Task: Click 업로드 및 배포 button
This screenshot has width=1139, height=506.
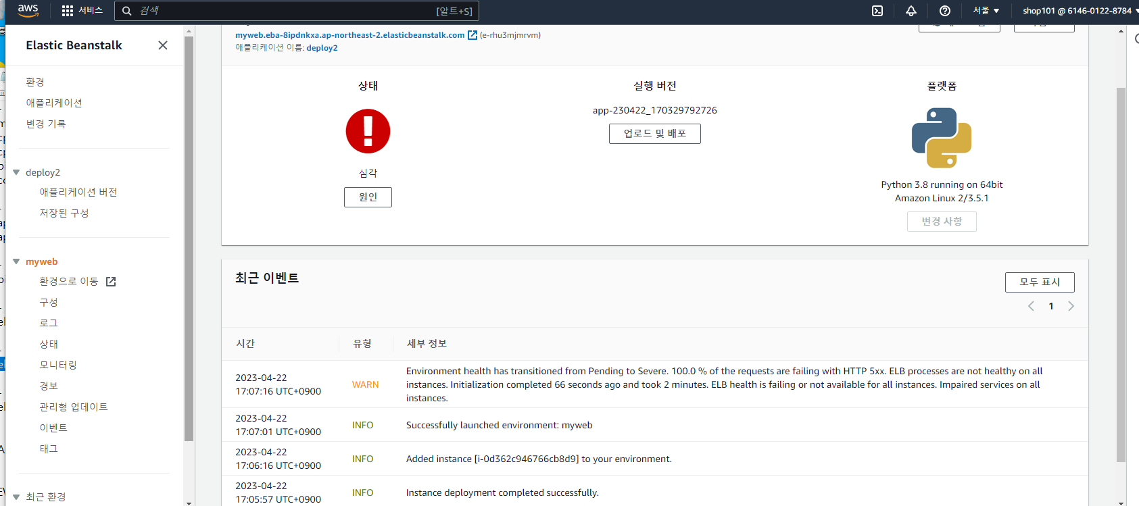Action: pos(654,134)
